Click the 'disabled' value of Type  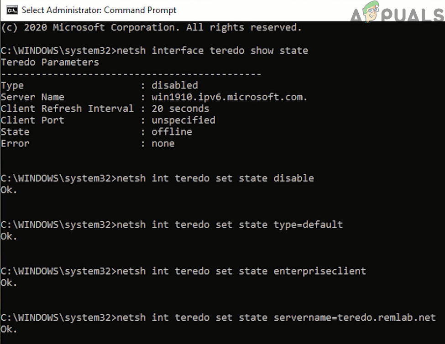point(174,85)
